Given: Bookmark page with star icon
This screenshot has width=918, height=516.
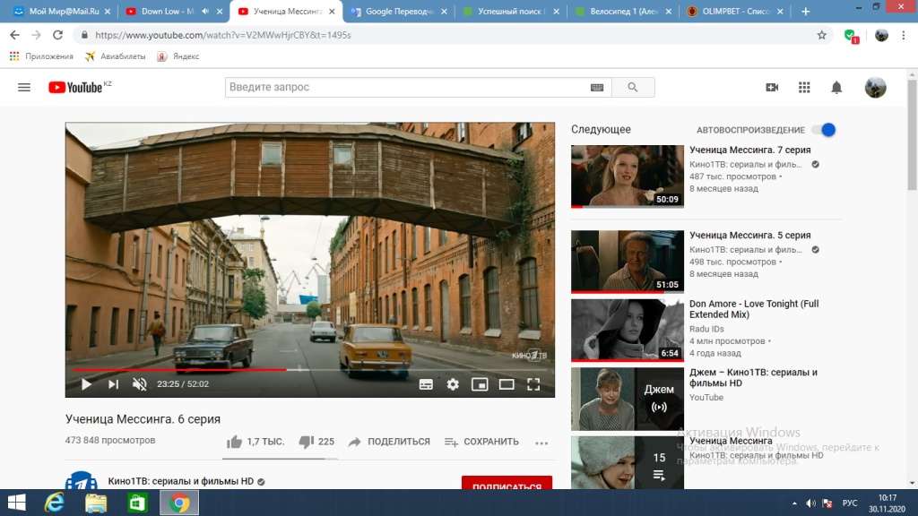Looking at the screenshot, I should pos(822,35).
